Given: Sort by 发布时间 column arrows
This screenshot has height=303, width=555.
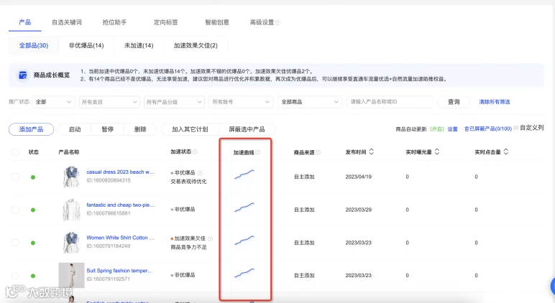Looking at the screenshot, I should pyautogui.click(x=371, y=151).
